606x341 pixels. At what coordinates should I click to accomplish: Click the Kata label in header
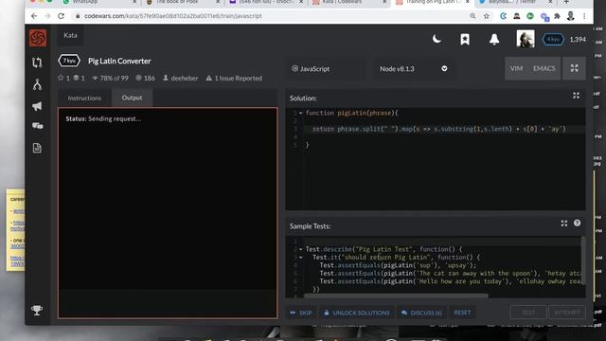[x=70, y=35]
